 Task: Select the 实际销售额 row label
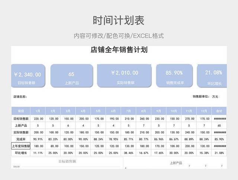(21, 132)
